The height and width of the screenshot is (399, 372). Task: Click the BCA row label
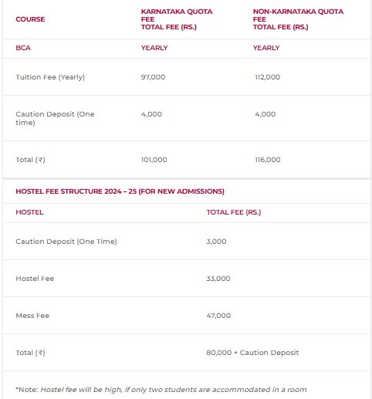pyautogui.click(x=23, y=48)
